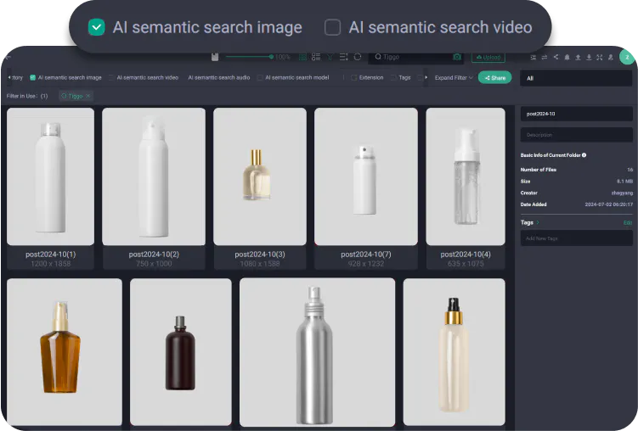Click the share icon in top-right toolbar

tap(556, 58)
